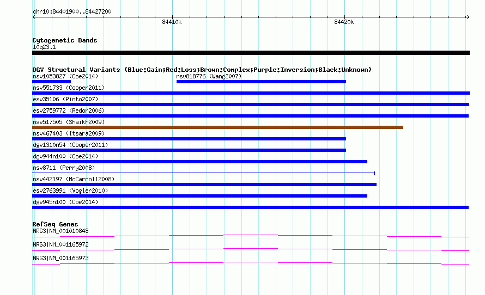Open the nsv551733 (Cooper2011) gain bar
This screenshot has width=485, height=295.
[x=251, y=93]
